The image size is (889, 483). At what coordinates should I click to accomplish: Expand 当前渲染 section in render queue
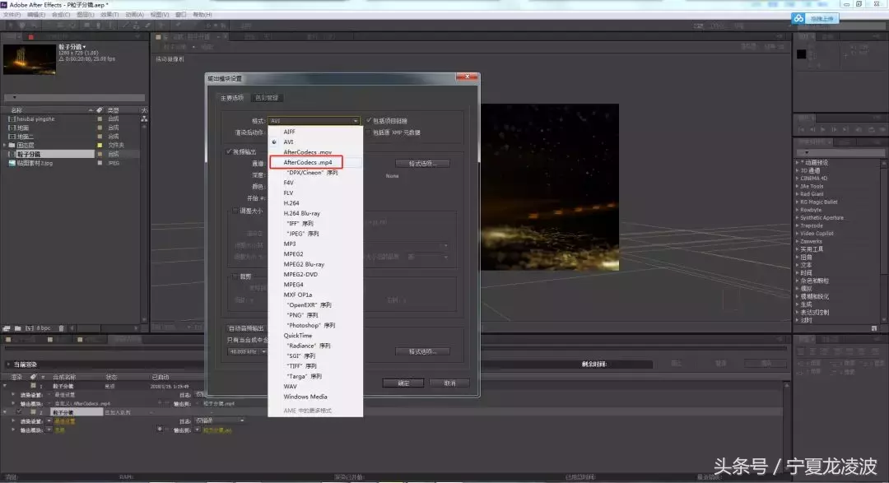[8, 365]
